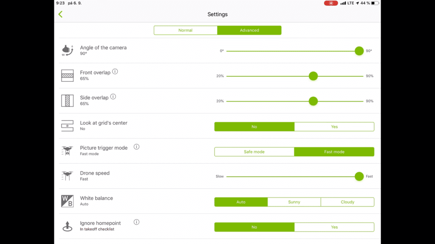
Task: Click the Drone speed drone icon
Action: 67,176
